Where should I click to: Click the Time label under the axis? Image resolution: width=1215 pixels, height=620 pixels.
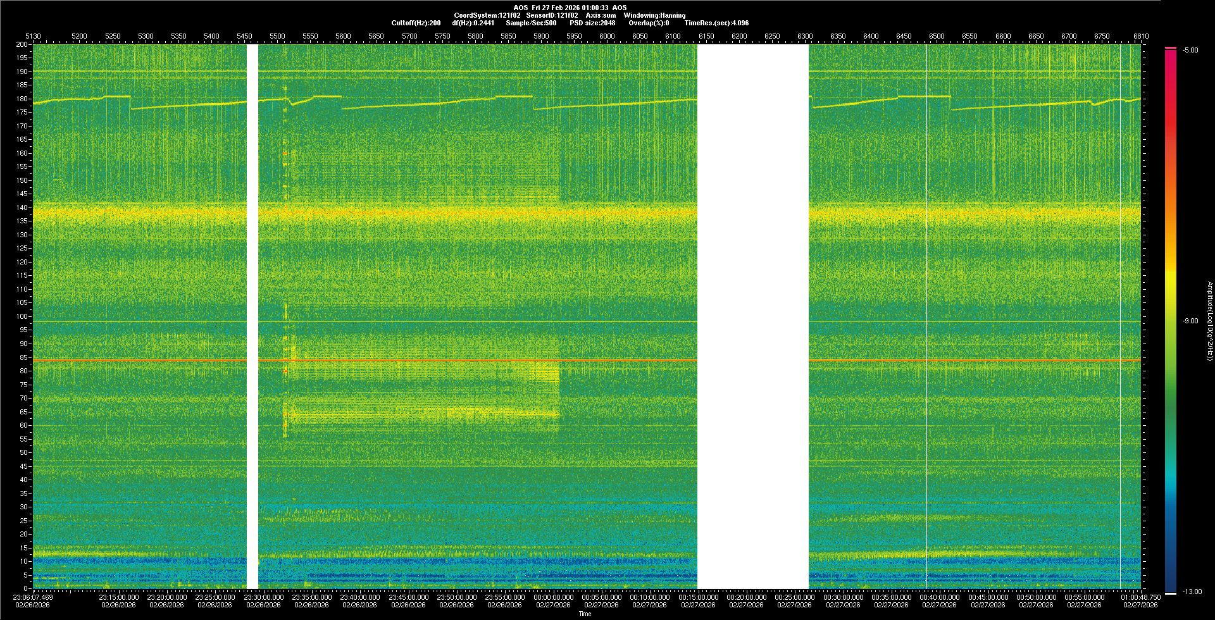point(585,614)
